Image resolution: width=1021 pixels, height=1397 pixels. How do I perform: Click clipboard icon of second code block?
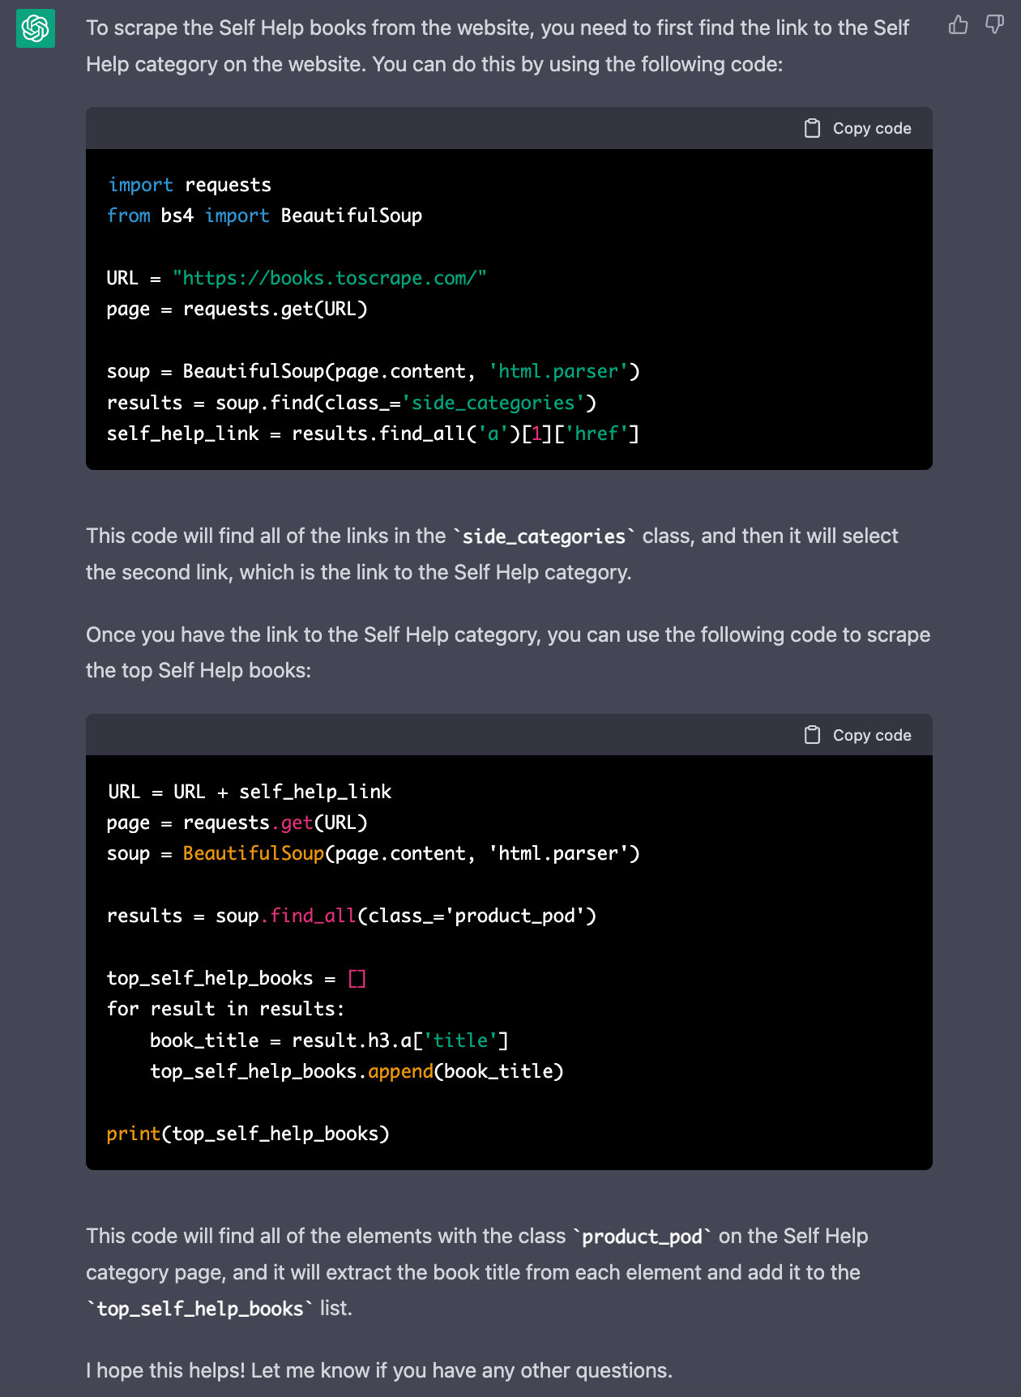[812, 735]
